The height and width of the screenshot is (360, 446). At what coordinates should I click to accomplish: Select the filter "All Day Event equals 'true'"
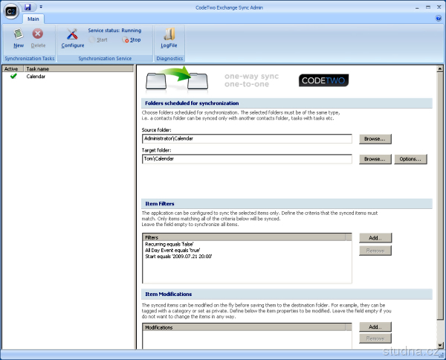pyautogui.click(x=172, y=251)
